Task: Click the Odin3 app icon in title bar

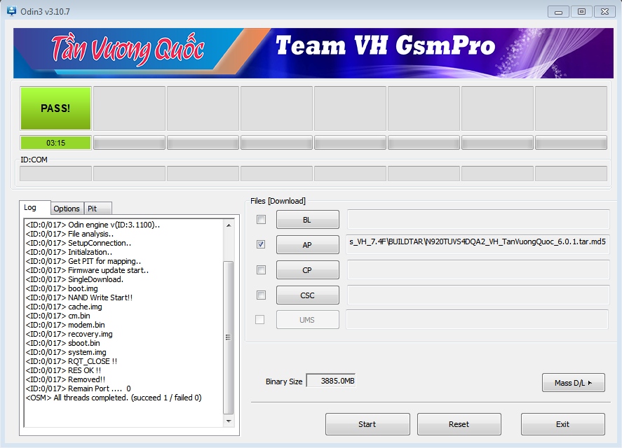Action: (11, 11)
